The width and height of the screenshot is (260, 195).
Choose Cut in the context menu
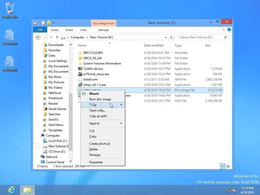click(103, 131)
